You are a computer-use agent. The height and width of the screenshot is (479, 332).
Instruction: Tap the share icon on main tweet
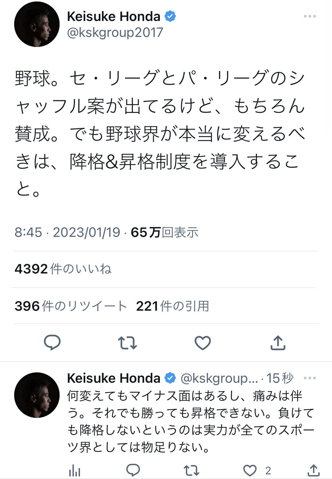277,342
